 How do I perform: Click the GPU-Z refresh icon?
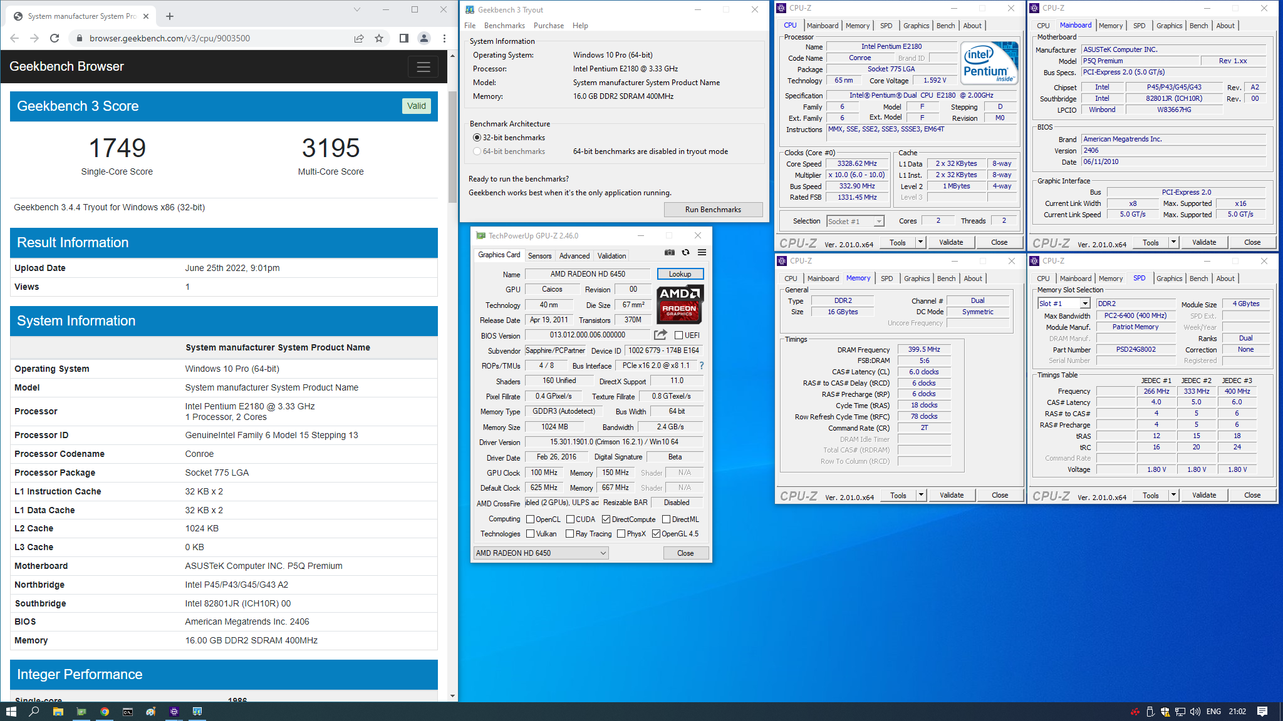686,252
